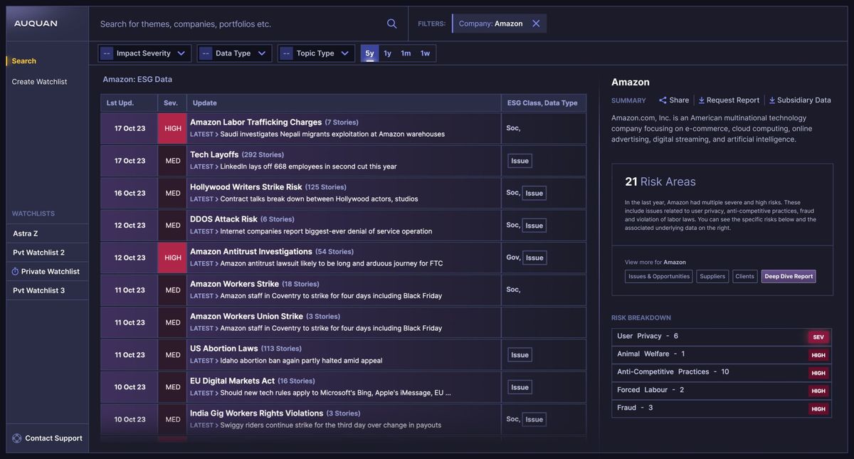Screen dimensions: 854x459
Task: Select the Astra Z watchlist
Action: coord(26,233)
